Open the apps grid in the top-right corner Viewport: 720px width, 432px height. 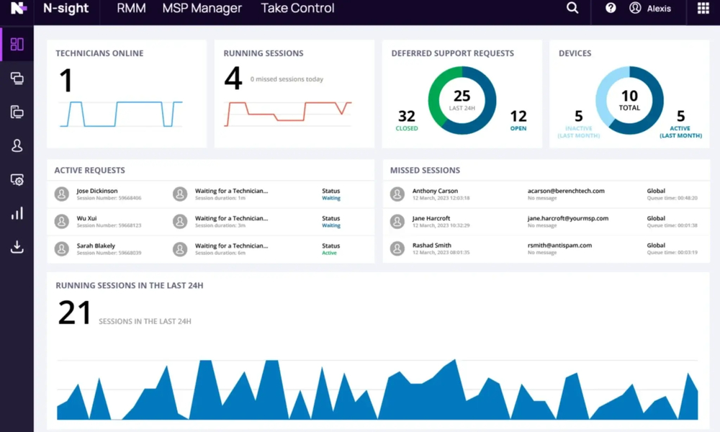pos(703,8)
